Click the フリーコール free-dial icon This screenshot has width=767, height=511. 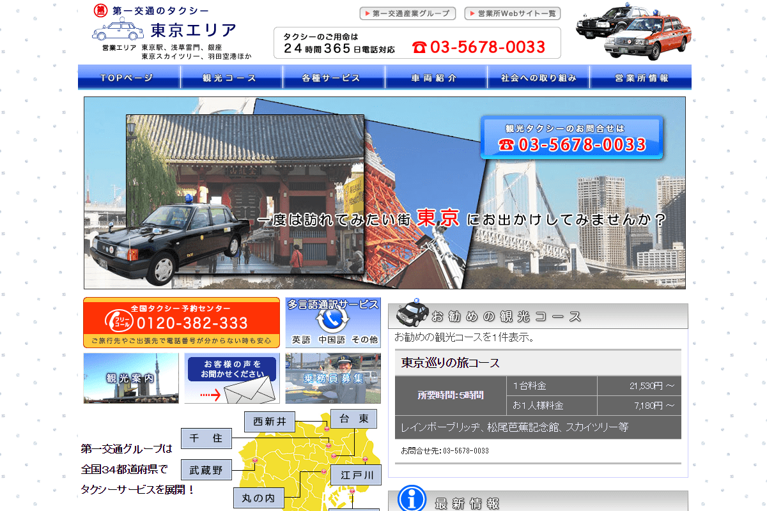pyautogui.click(x=119, y=321)
